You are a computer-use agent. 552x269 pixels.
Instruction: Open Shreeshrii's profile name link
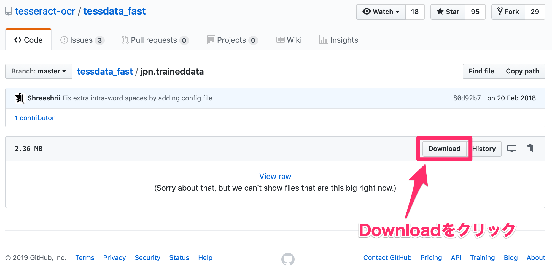(44, 98)
